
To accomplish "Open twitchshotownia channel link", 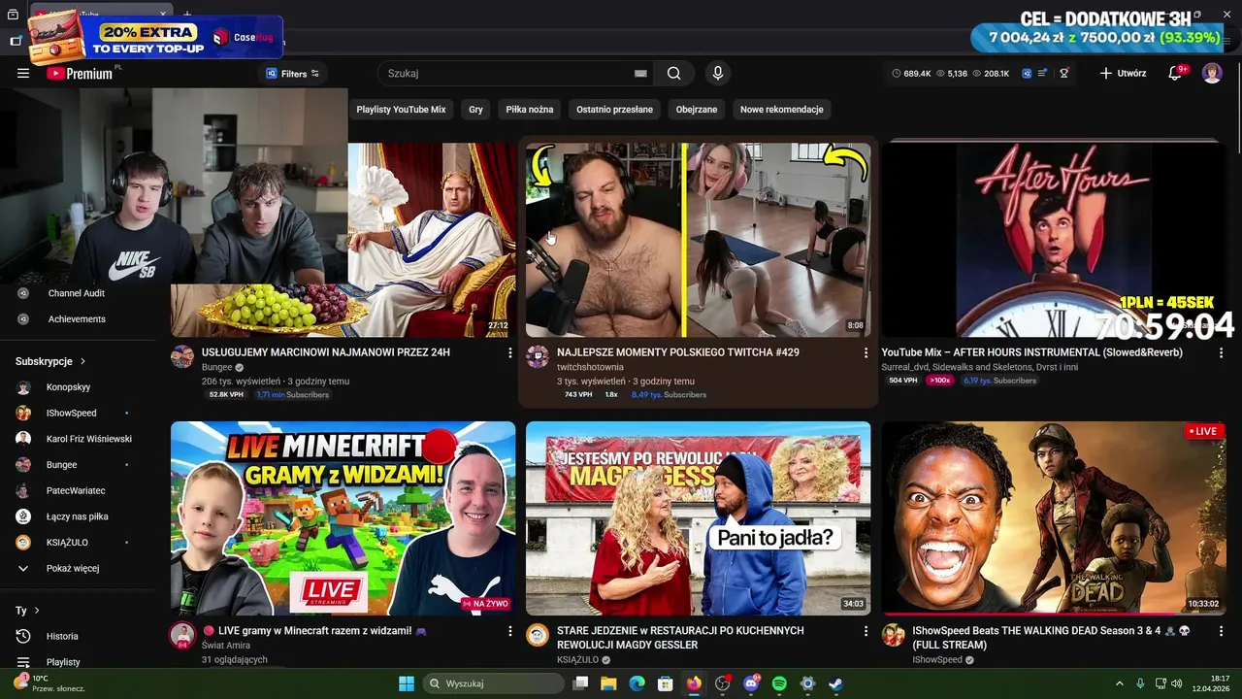I will click(x=590, y=367).
